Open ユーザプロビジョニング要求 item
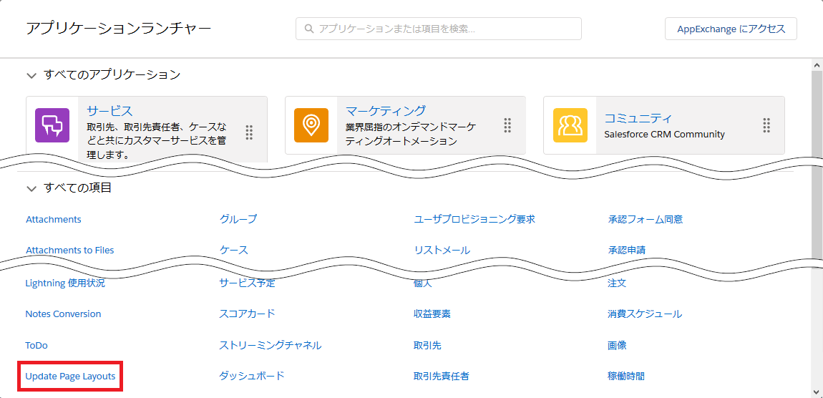 tap(474, 220)
